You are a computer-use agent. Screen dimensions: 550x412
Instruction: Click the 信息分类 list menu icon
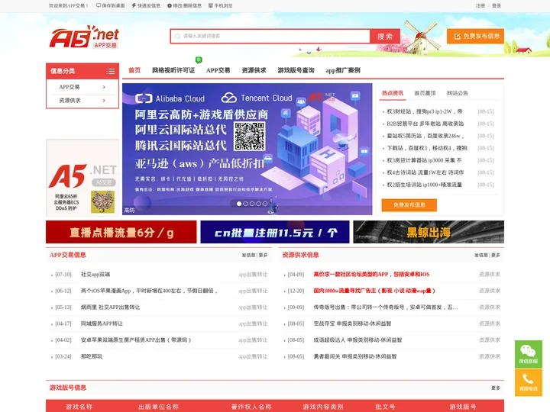(x=111, y=71)
